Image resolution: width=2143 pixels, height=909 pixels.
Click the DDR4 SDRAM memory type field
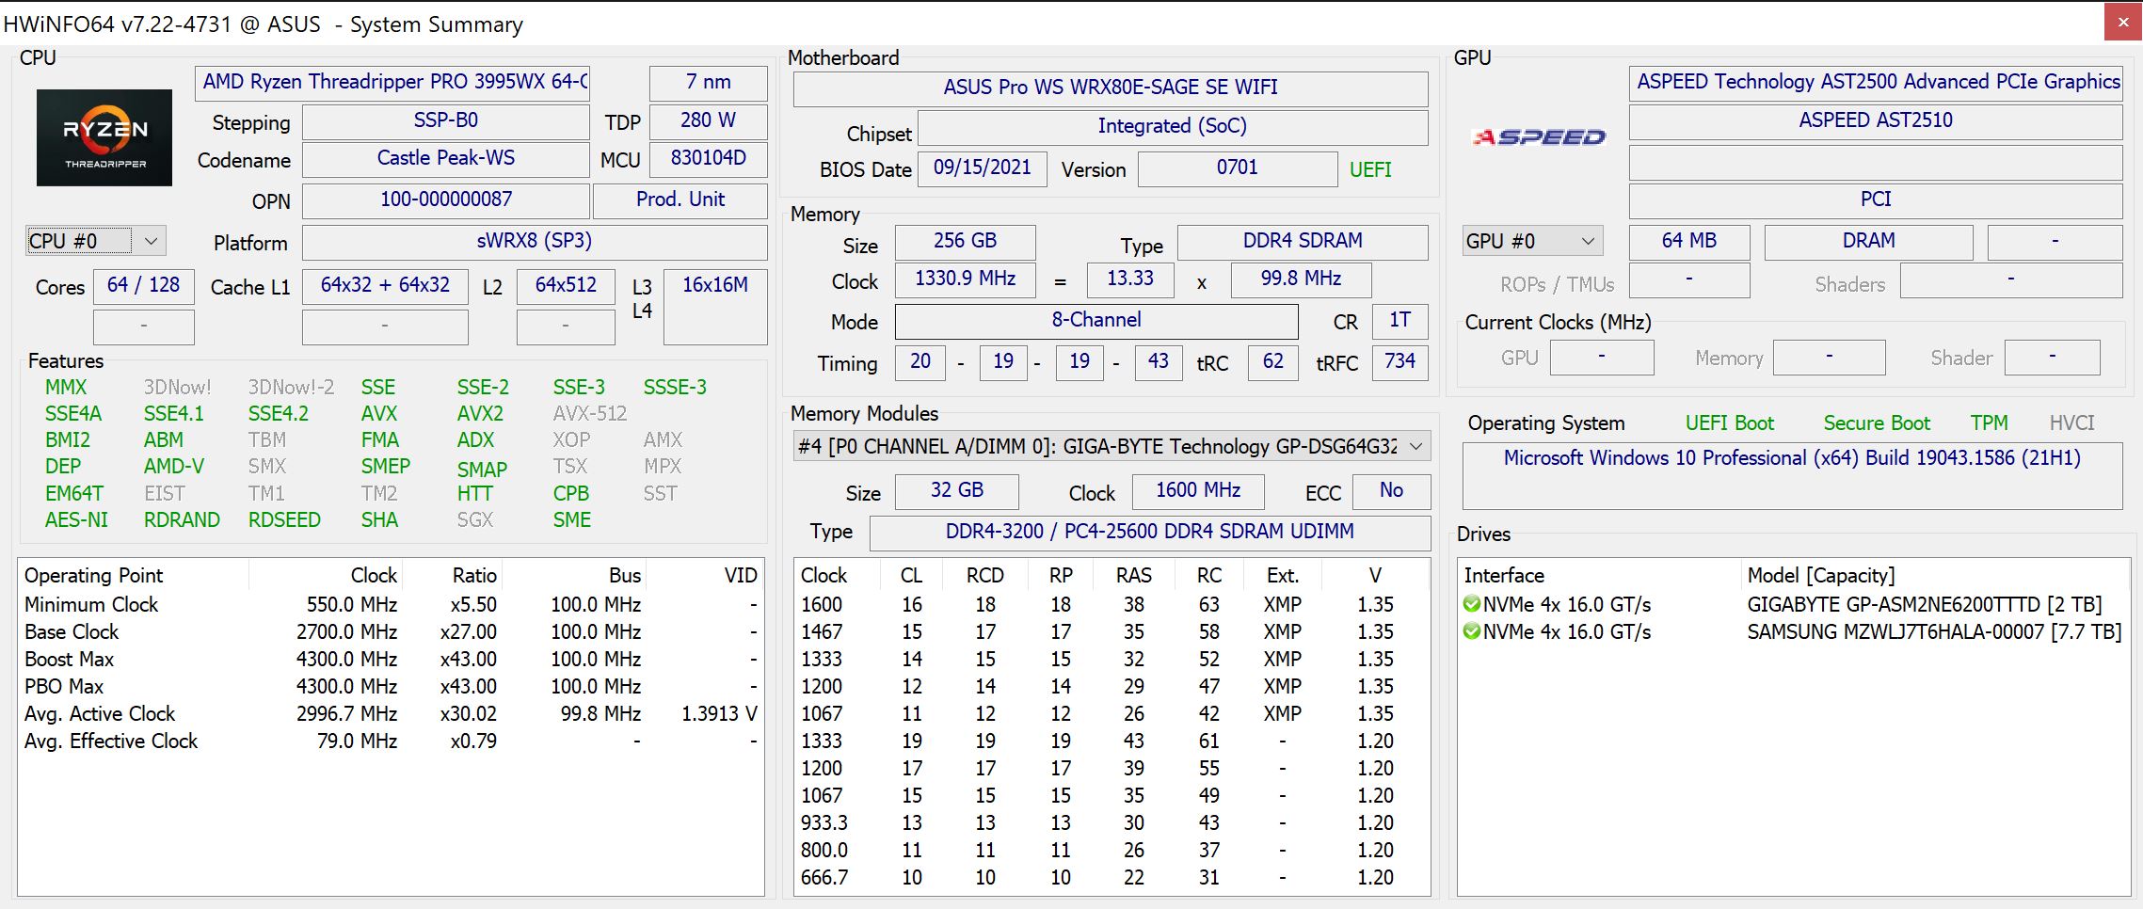point(1303,241)
